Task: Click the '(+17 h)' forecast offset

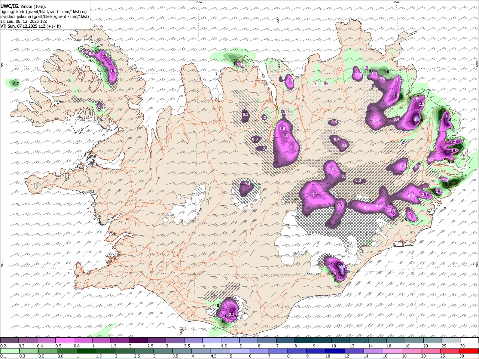Action: click(x=54, y=26)
